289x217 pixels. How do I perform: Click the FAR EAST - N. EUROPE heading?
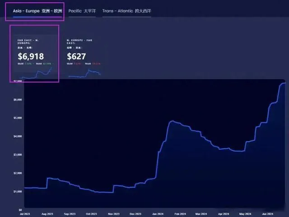point(28,42)
